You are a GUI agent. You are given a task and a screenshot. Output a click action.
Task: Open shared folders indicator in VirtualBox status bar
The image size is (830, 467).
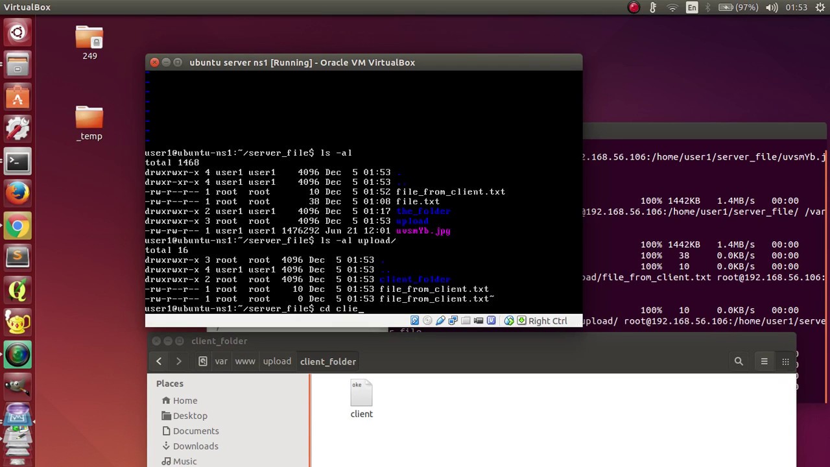click(466, 320)
